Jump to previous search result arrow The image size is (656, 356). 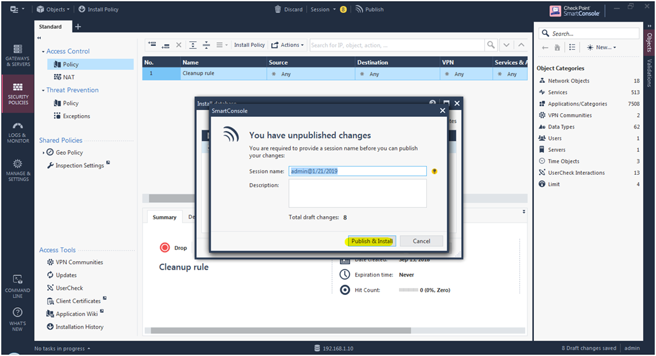tap(521, 44)
